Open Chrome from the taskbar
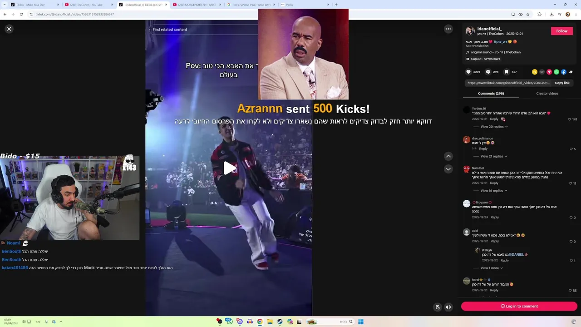The width and height of the screenshot is (581, 327). 260,322
